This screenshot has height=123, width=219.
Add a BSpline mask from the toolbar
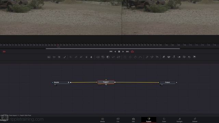pyautogui.click(x=141, y=57)
